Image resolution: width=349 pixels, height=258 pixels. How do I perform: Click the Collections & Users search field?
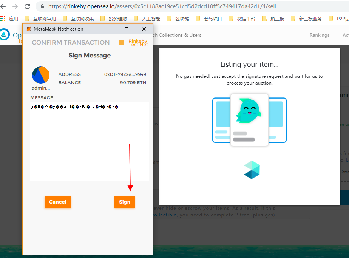177,35
